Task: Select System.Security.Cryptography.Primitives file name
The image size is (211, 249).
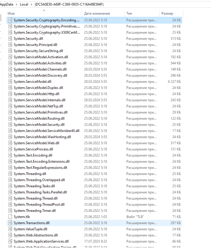Action: click(47, 26)
